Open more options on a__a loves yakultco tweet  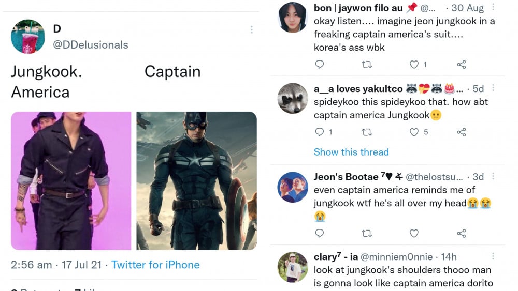pos(493,88)
